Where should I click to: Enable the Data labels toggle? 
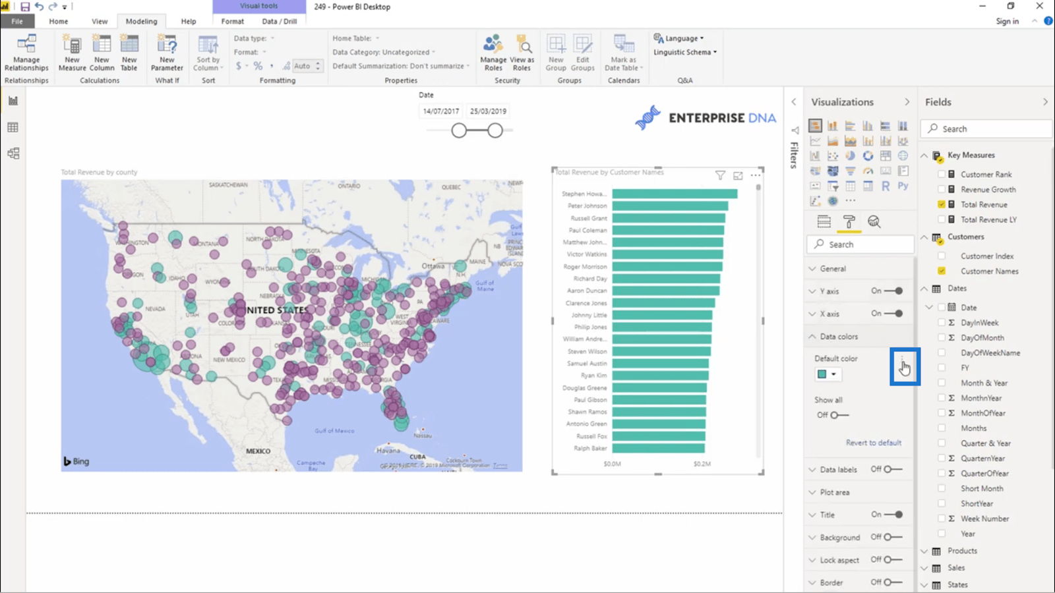click(893, 469)
